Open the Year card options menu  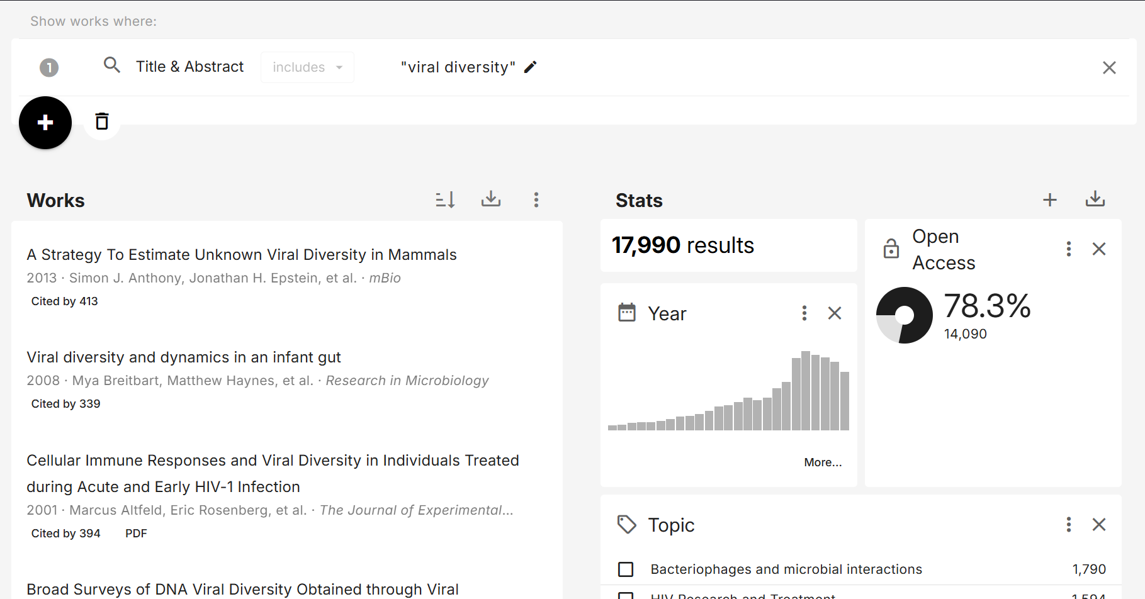804,313
